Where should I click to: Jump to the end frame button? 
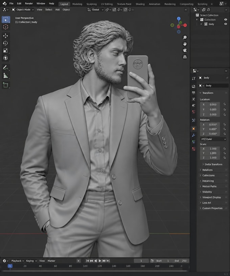click(x=108, y=261)
